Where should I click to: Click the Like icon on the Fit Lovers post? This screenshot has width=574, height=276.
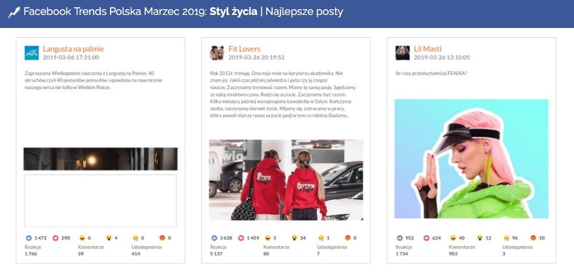(214, 238)
